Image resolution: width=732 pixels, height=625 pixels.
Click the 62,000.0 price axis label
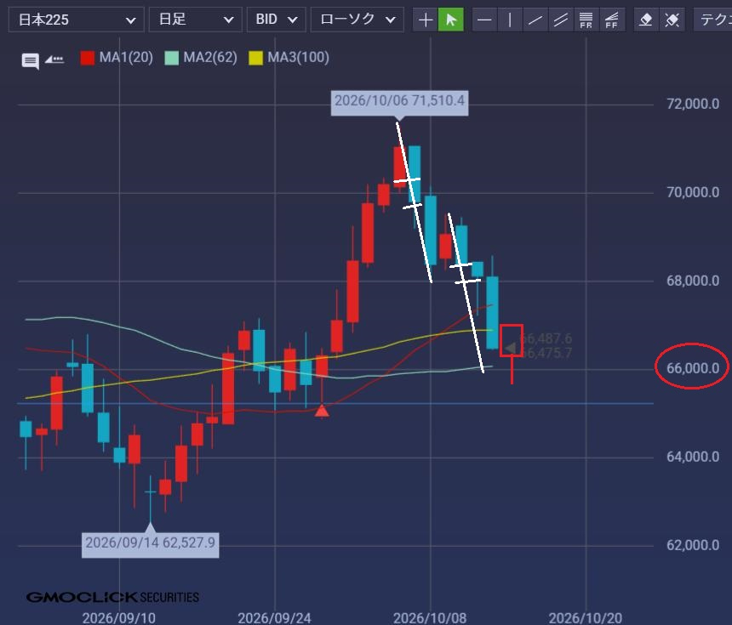tap(693, 545)
